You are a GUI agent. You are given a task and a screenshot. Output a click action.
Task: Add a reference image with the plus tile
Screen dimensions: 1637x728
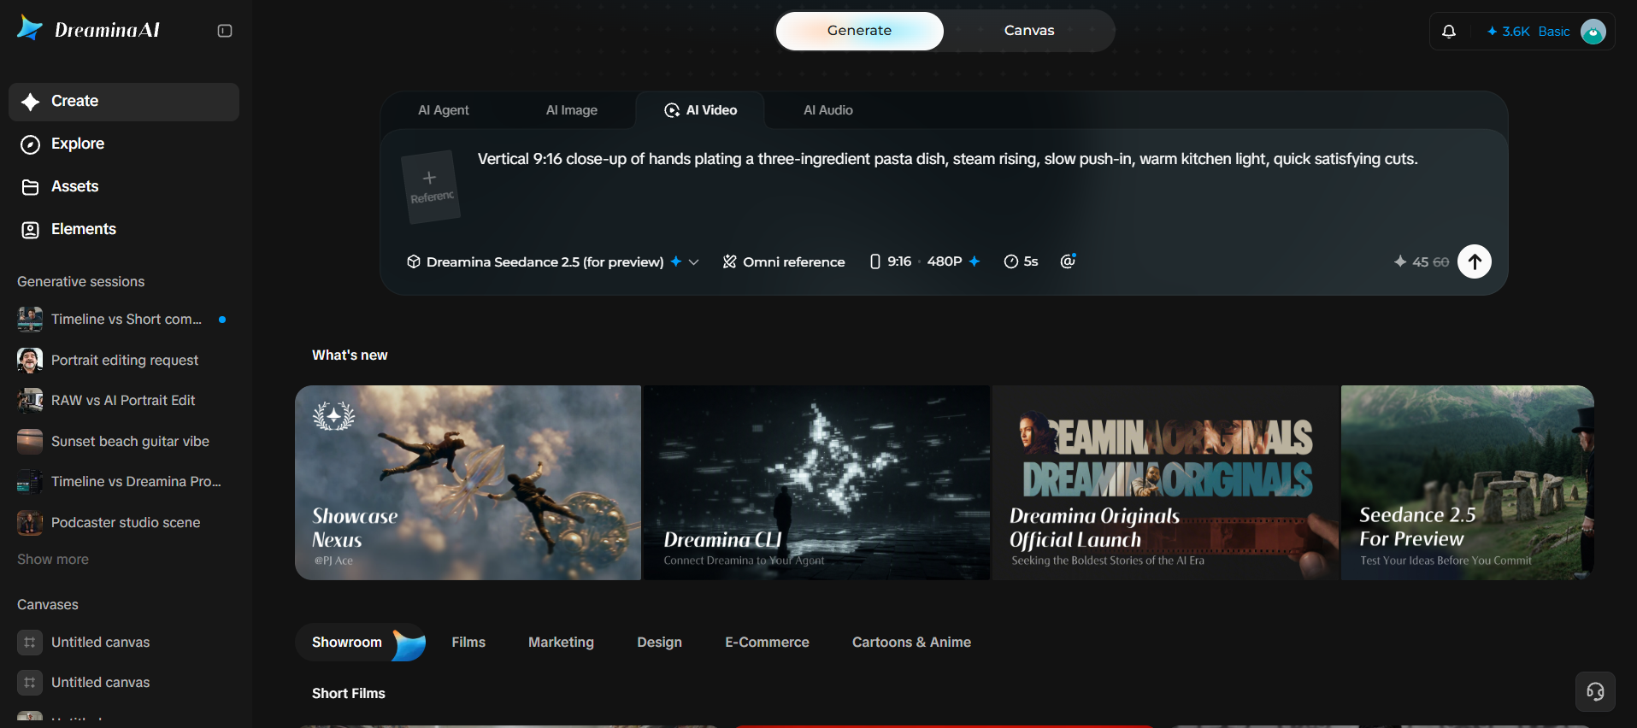coord(431,187)
